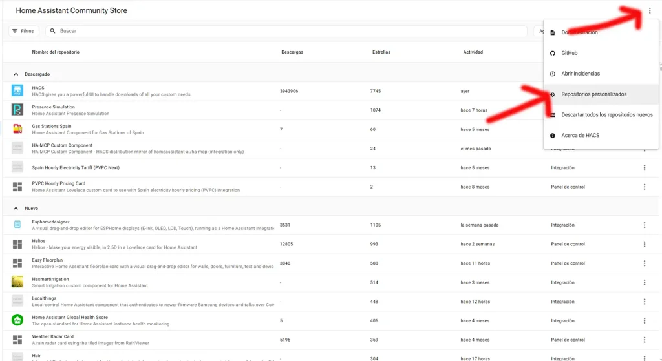Focus the Buscar search field
The image size is (662, 361).
click(286, 31)
